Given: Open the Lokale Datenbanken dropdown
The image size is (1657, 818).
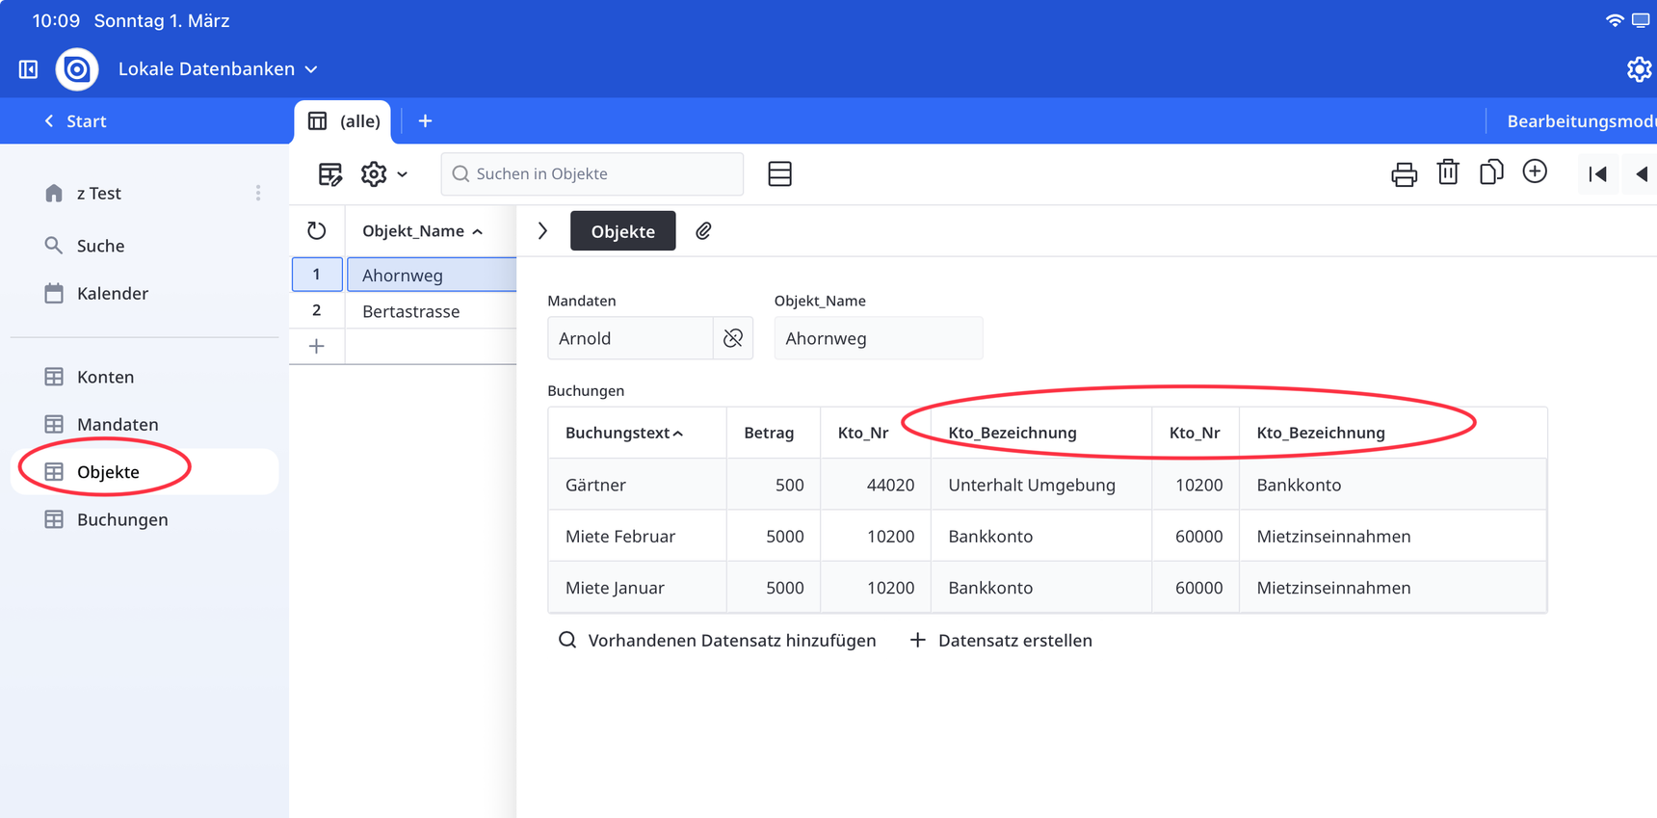Looking at the screenshot, I should click(218, 69).
